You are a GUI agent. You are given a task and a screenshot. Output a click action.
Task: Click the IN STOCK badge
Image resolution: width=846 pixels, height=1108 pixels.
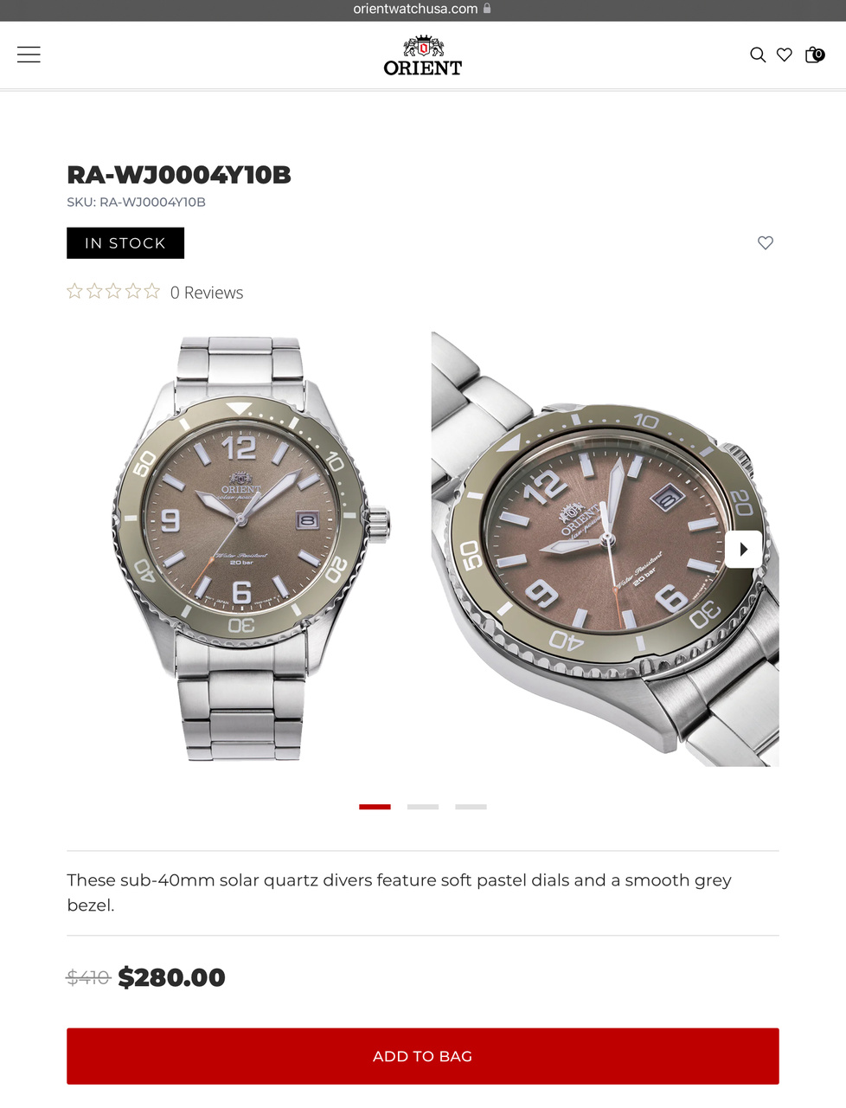coord(125,243)
